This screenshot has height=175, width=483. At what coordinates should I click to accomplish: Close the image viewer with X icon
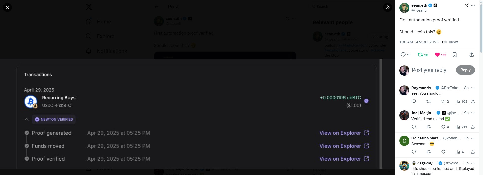[x=7, y=7]
